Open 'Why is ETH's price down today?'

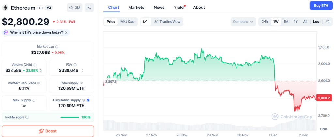tap(36, 32)
